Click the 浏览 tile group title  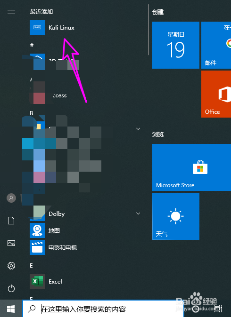pyautogui.click(x=158, y=134)
